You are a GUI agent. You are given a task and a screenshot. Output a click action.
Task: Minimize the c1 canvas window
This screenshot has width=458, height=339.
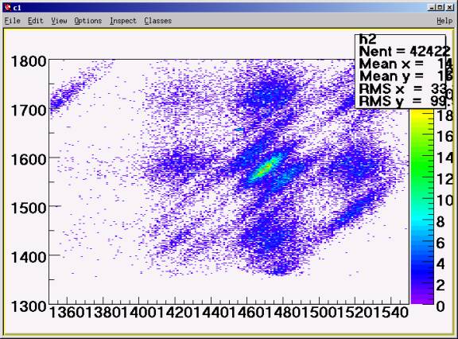pos(432,8)
